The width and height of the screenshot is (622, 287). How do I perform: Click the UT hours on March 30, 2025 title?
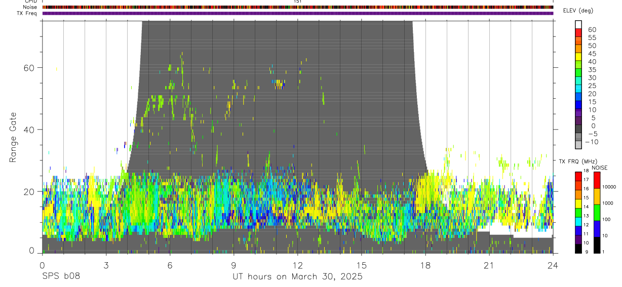tap(297, 277)
